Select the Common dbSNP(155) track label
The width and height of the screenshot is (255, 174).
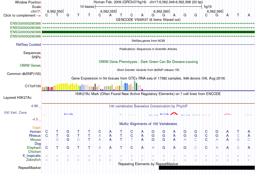pyautogui.click(x=24, y=74)
